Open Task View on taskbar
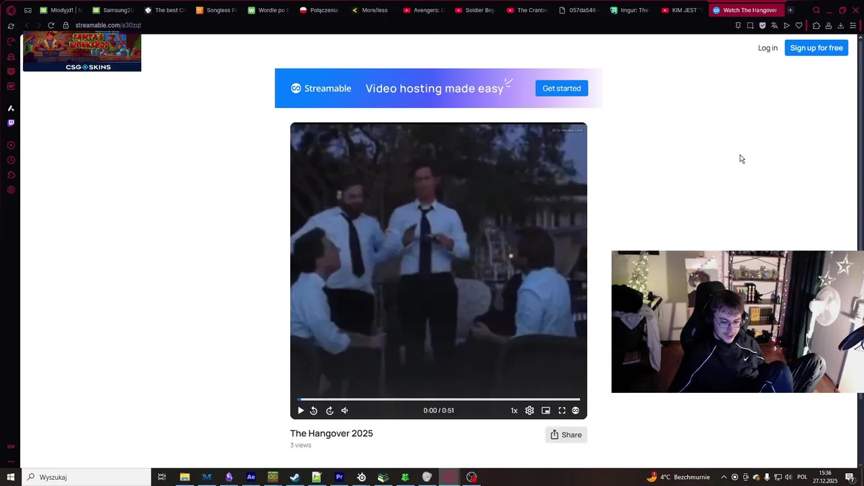This screenshot has width=864, height=486. pos(162,477)
